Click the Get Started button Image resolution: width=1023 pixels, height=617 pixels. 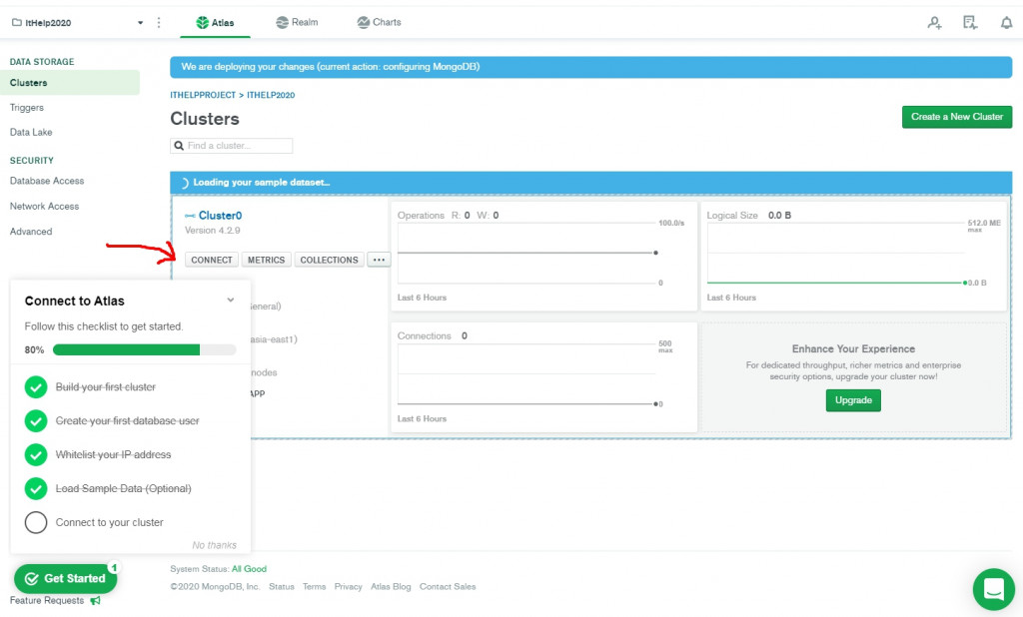[x=65, y=578]
